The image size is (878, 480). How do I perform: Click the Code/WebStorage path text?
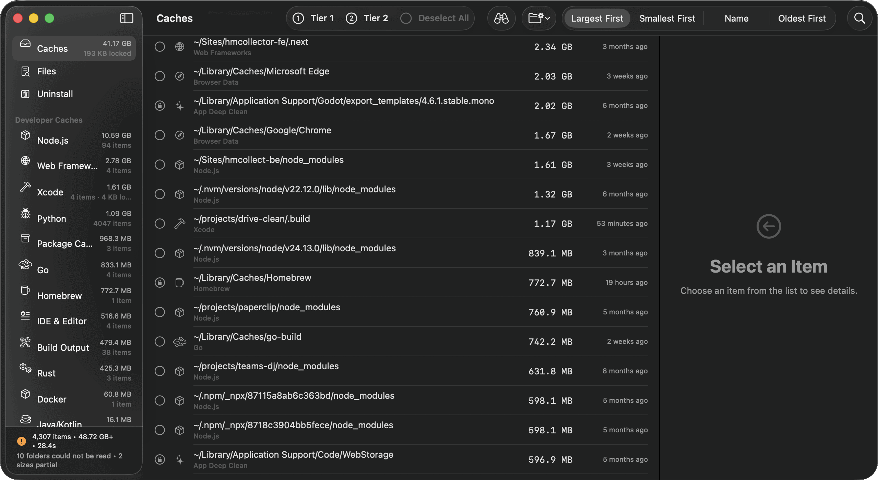(x=293, y=455)
